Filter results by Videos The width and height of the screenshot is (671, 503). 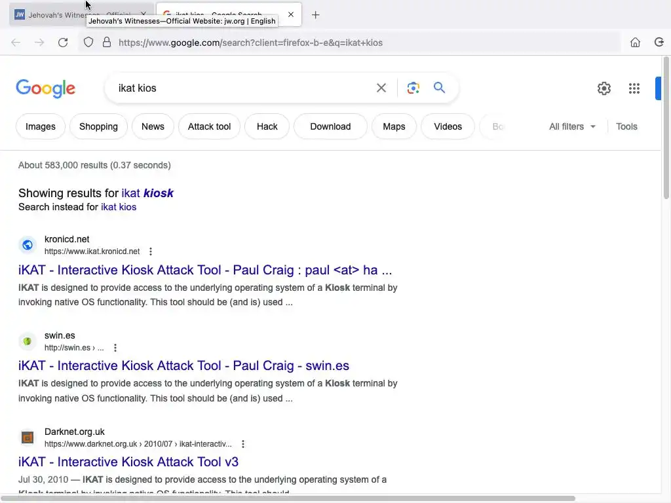pos(448,126)
